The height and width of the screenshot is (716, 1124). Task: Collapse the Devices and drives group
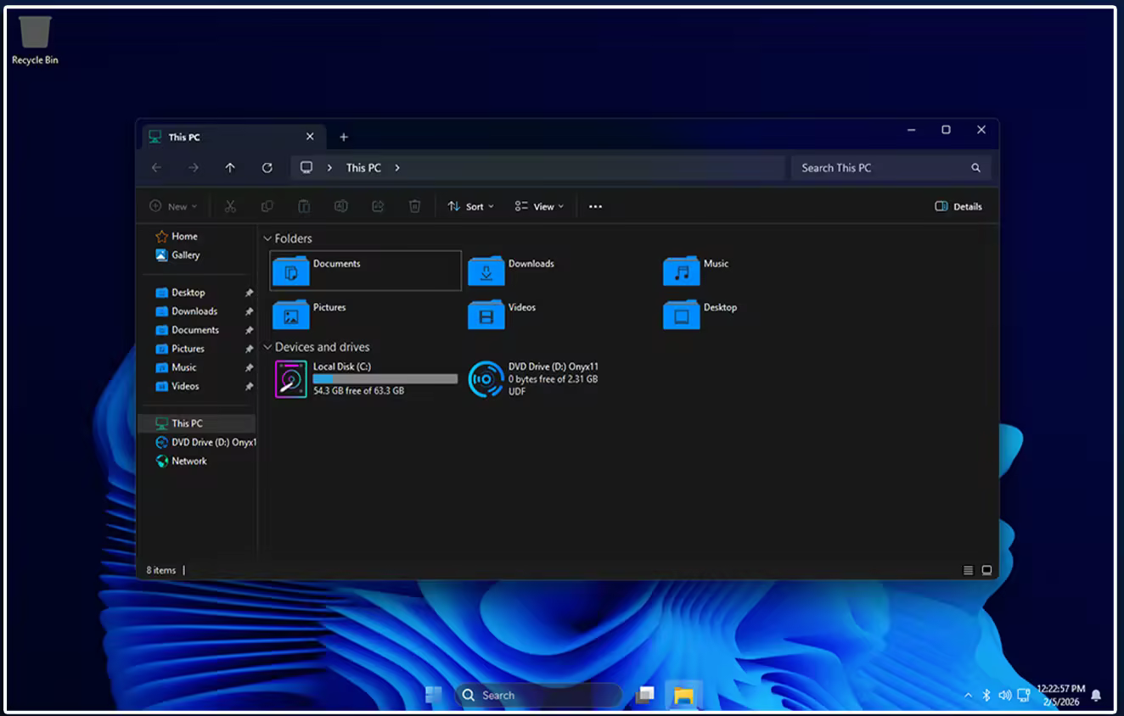(267, 347)
